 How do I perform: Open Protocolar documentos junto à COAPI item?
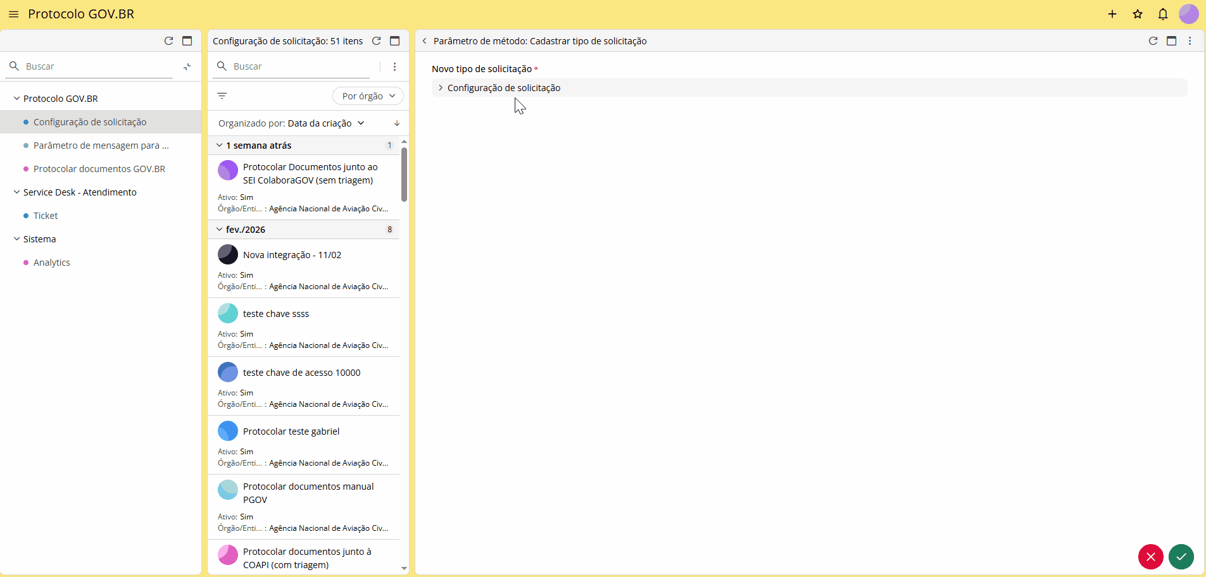(x=304, y=557)
